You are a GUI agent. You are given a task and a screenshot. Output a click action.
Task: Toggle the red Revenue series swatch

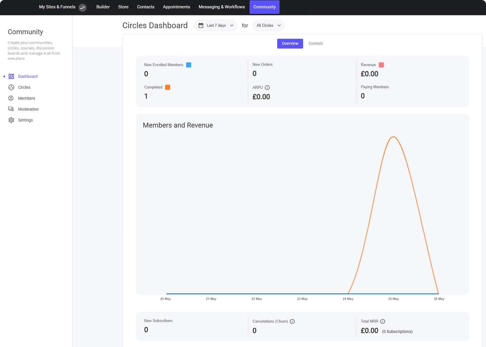coord(381,65)
